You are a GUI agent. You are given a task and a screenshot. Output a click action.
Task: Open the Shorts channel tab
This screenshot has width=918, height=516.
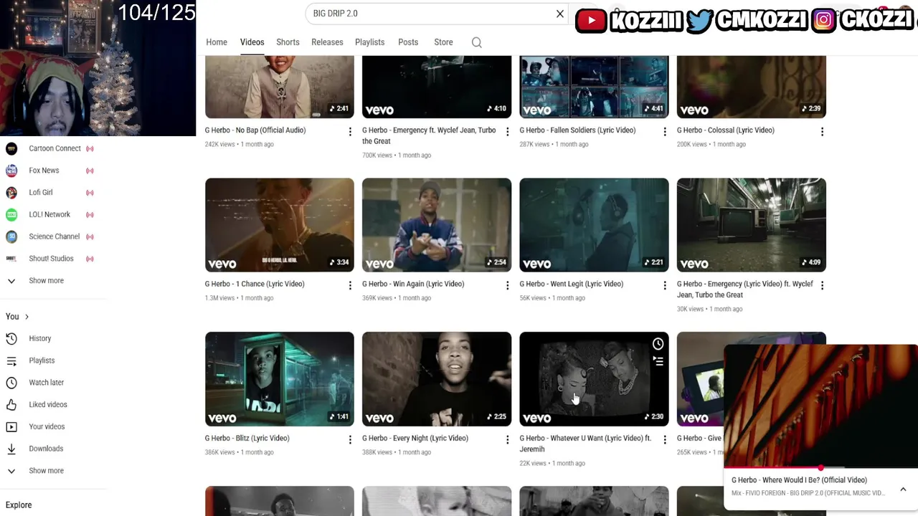coord(288,42)
